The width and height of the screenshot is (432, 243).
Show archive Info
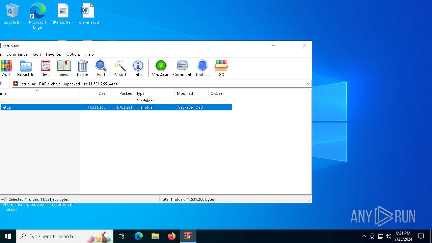click(x=138, y=68)
